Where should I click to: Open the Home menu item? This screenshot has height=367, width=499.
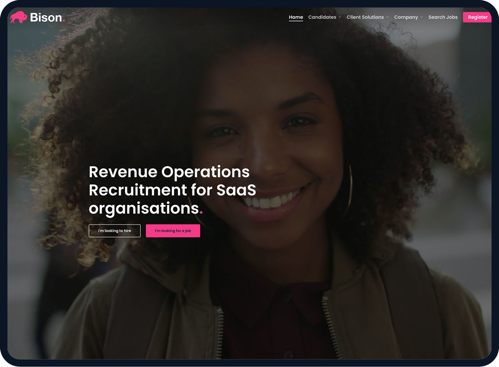point(296,17)
